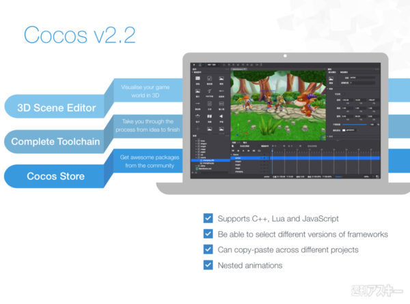Select the slider widget icon in palette
This screenshot has height=304, width=410.
click(197, 104)
